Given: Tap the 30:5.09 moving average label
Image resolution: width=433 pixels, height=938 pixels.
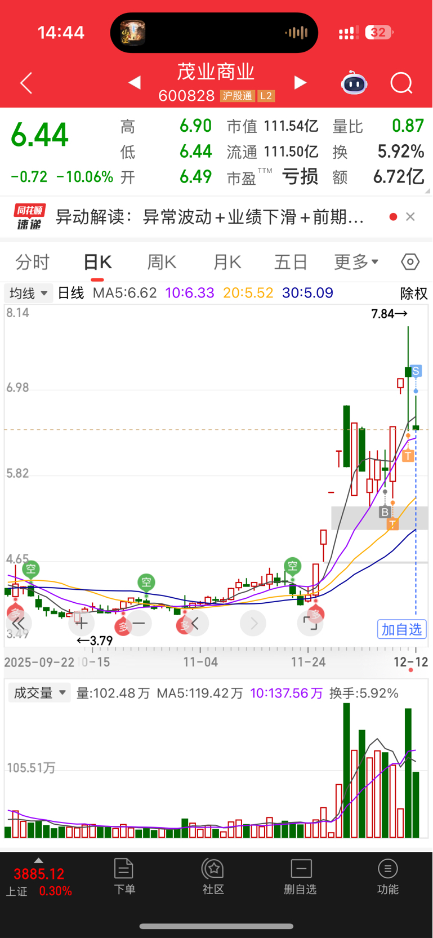Looking at the screenshot, I should [x=308, y=293].
